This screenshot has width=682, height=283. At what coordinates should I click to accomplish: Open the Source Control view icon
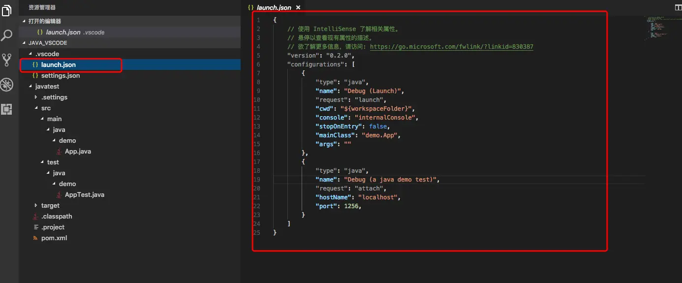click(x=7, y=60)
